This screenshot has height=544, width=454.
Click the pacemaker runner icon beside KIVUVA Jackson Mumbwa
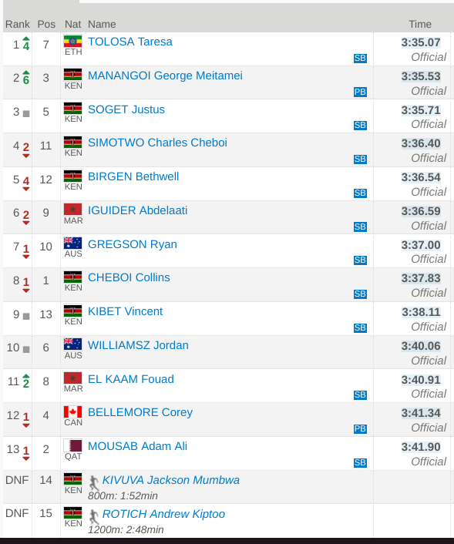coord(93,482)
